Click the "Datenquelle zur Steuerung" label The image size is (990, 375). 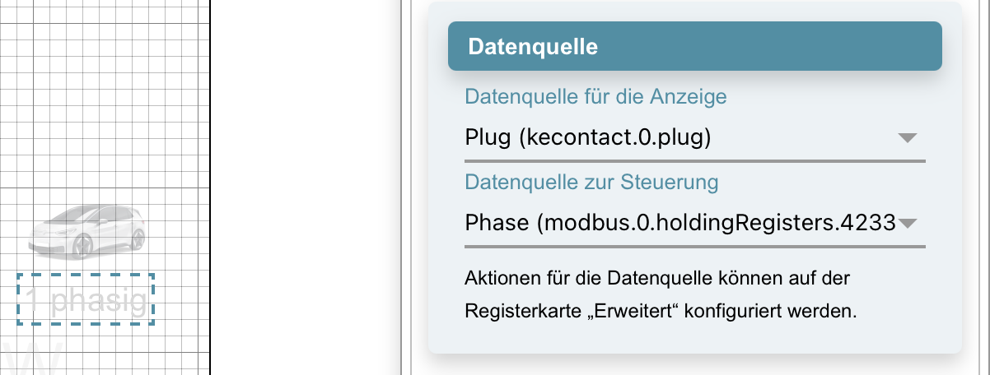pos(591,182)
